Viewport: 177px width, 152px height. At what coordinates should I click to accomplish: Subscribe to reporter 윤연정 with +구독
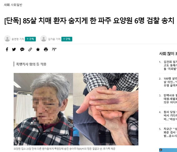30,39
